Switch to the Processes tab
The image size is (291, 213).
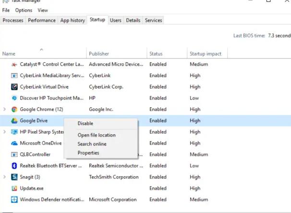[x=13, y=20]
